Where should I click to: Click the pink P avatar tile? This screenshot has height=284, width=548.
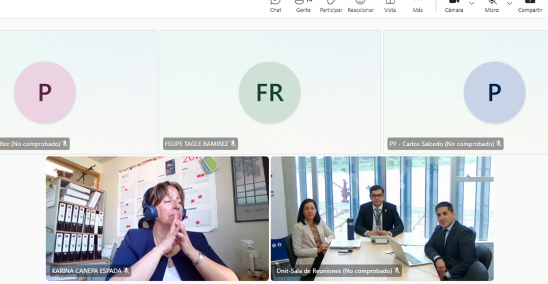click(45, 92)
